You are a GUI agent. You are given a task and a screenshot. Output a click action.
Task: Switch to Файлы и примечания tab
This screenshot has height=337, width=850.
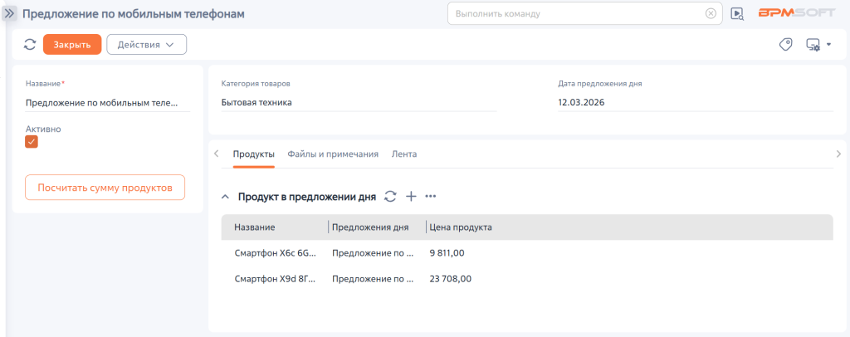point(333,154)
